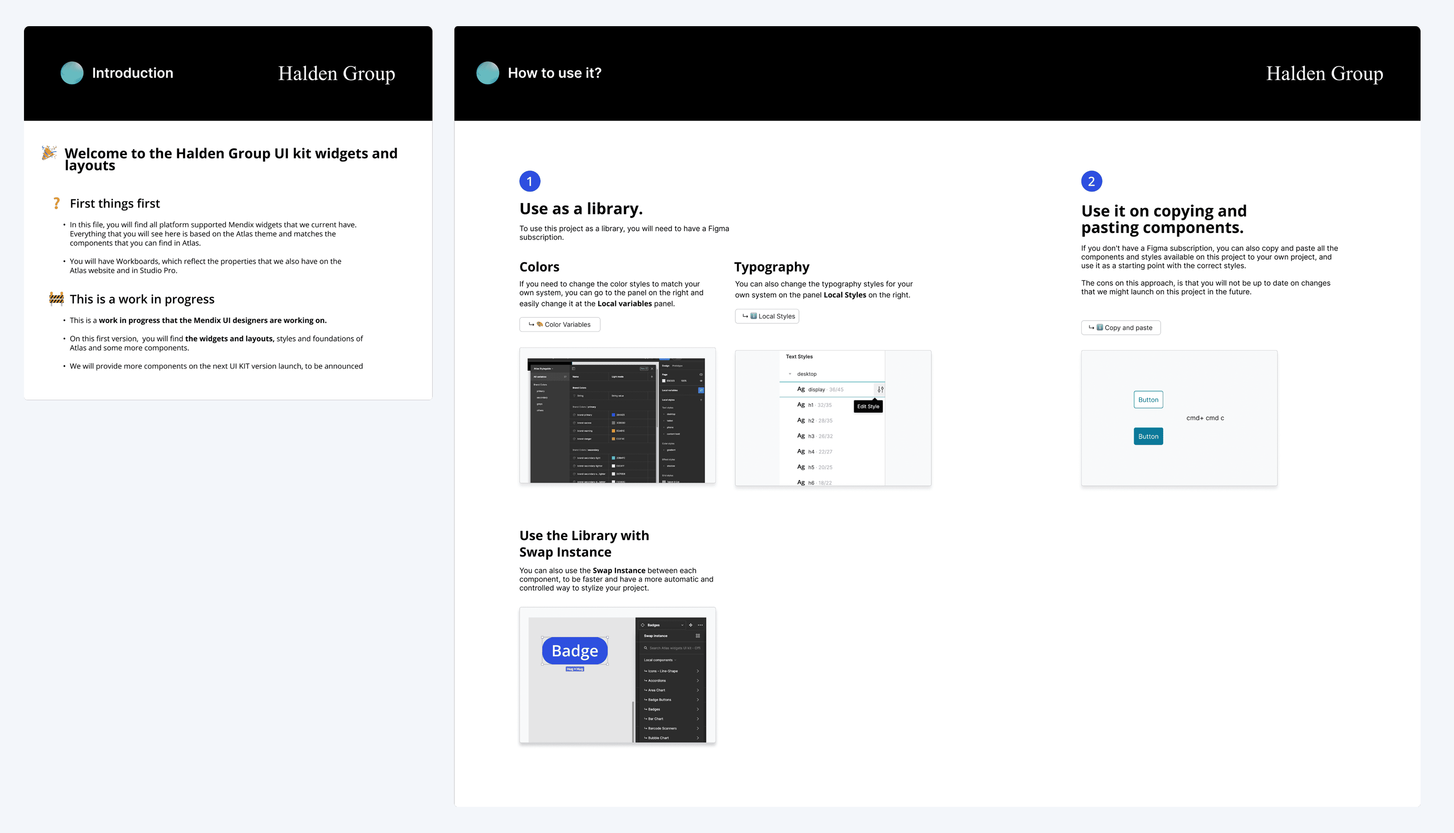Select All variables in the variables sidebar
The height and width of the screenshot is (833, 1454).
(550, 377)
